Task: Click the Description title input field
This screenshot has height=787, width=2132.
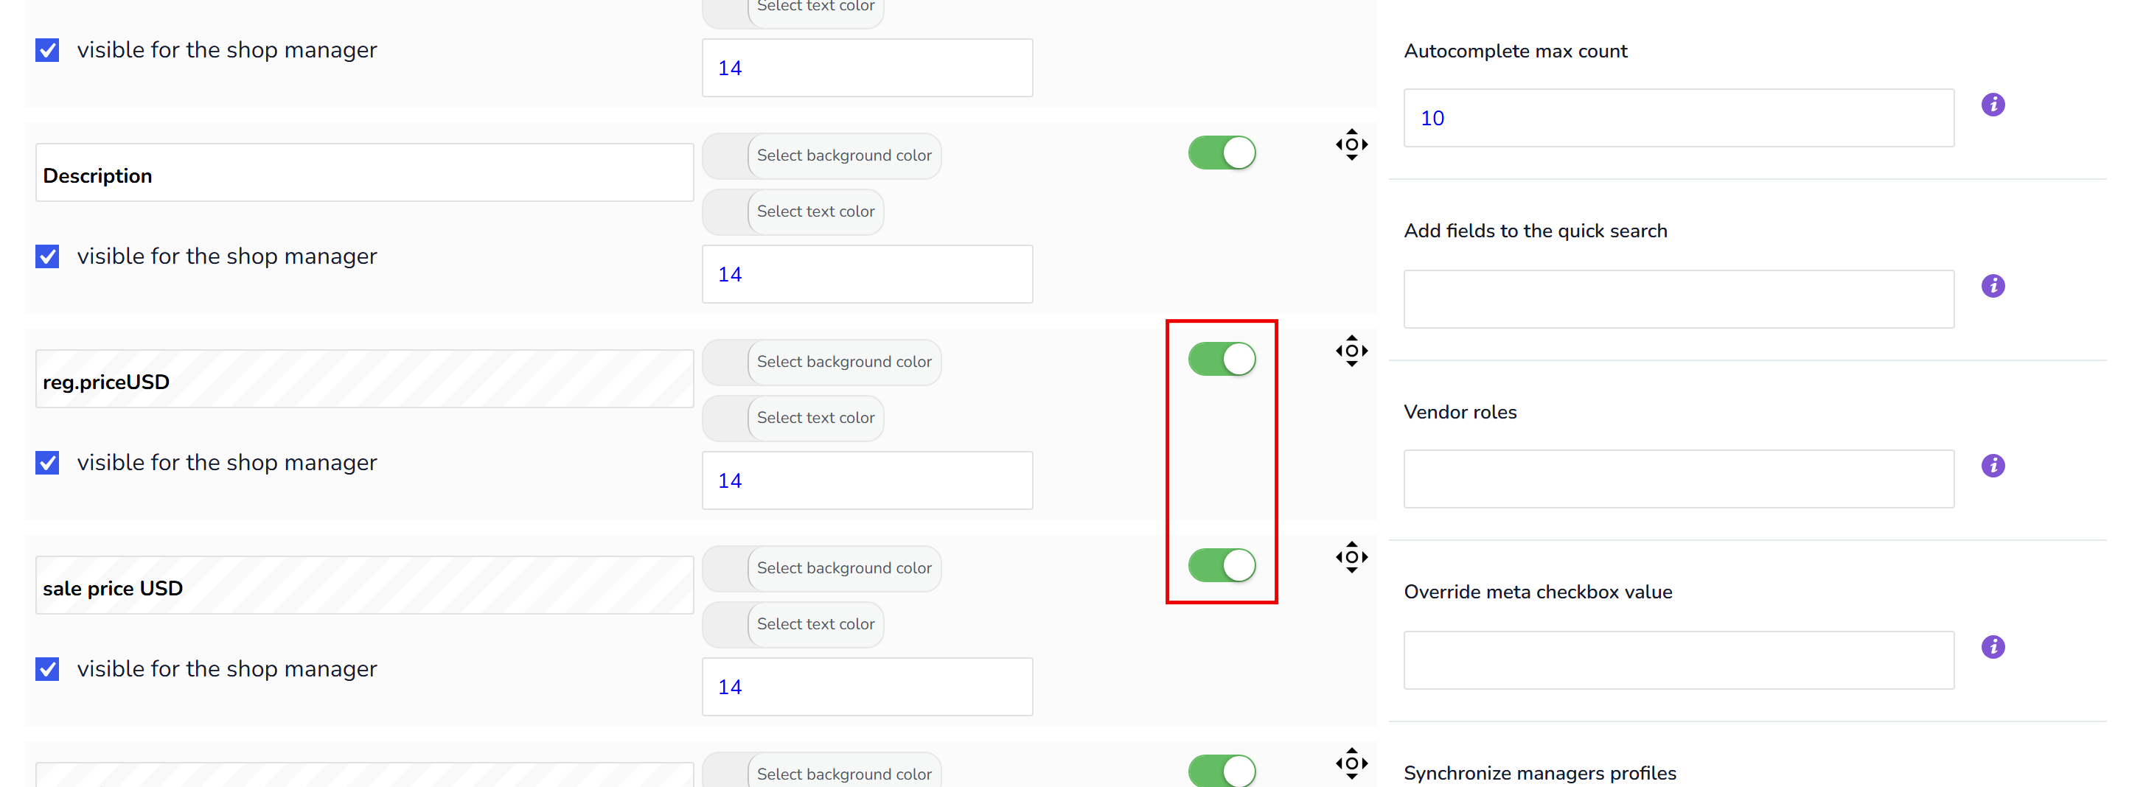Action: tap(364, 173)
